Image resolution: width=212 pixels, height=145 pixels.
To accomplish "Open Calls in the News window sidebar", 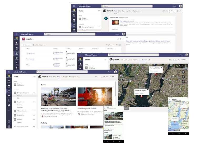I will (9, 101).
